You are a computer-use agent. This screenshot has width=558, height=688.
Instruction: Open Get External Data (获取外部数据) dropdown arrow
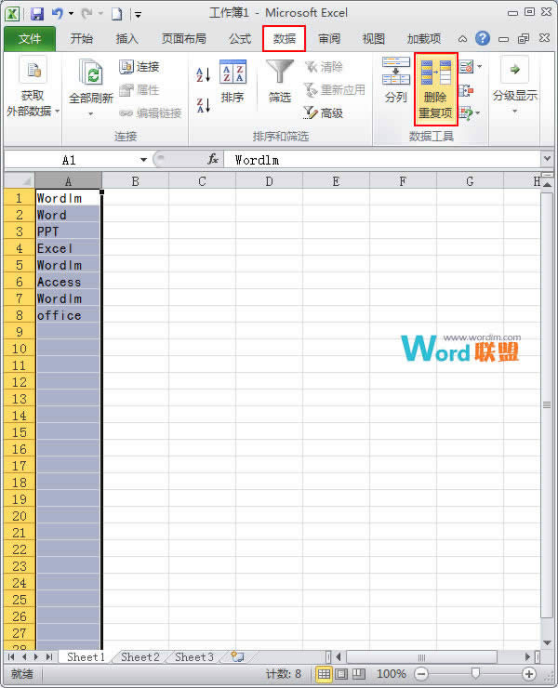click(57, 112)
